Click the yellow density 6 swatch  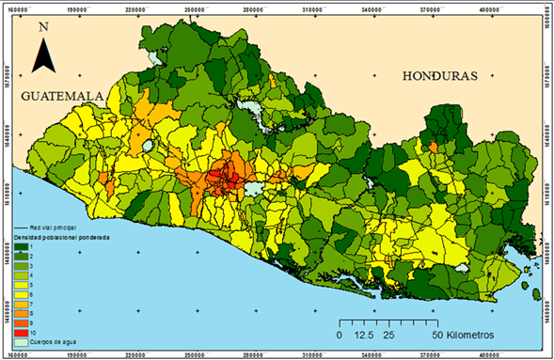tap(21, 295)
